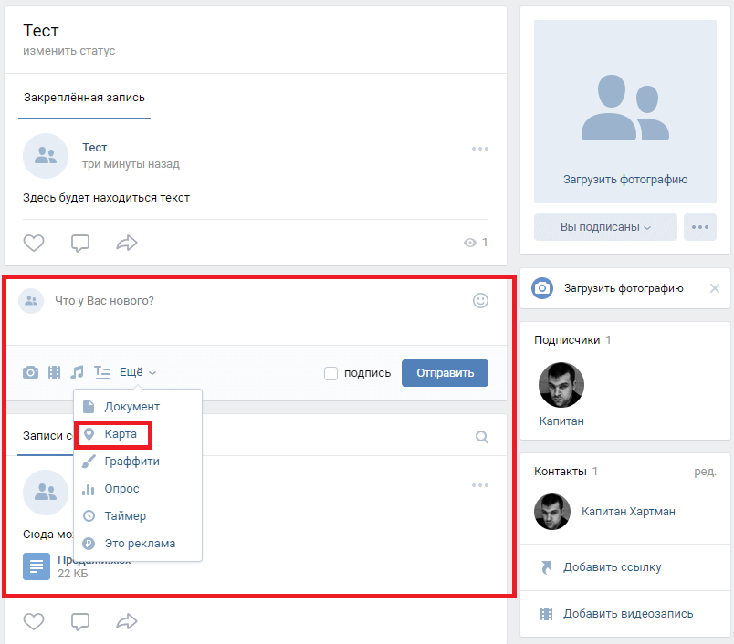Viewport: 734px width, 644px height.
Task: Expand the Ещё attachments dropdown
Action: pos(138,372)
